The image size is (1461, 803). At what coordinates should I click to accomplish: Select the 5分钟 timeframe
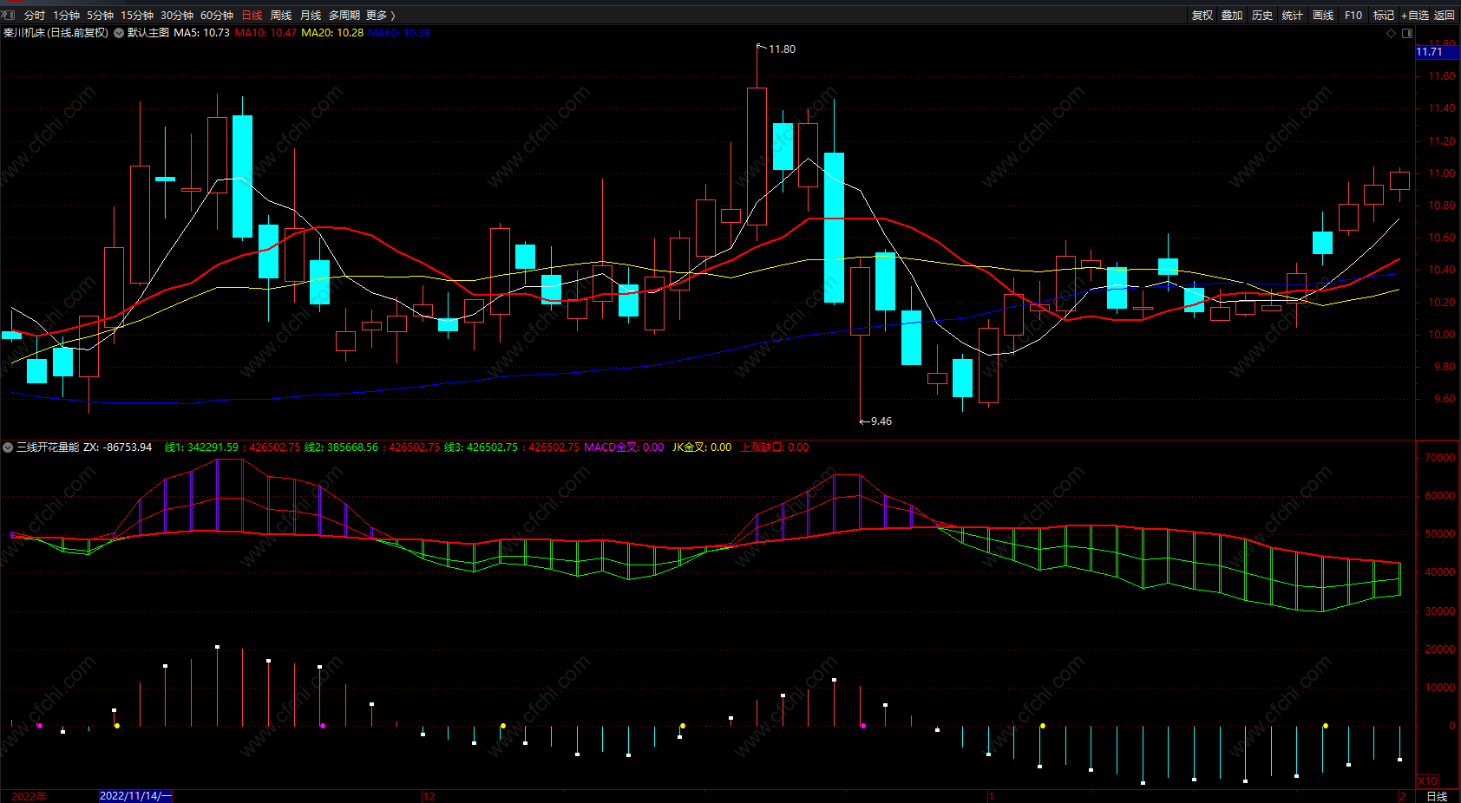pos(101,16)
